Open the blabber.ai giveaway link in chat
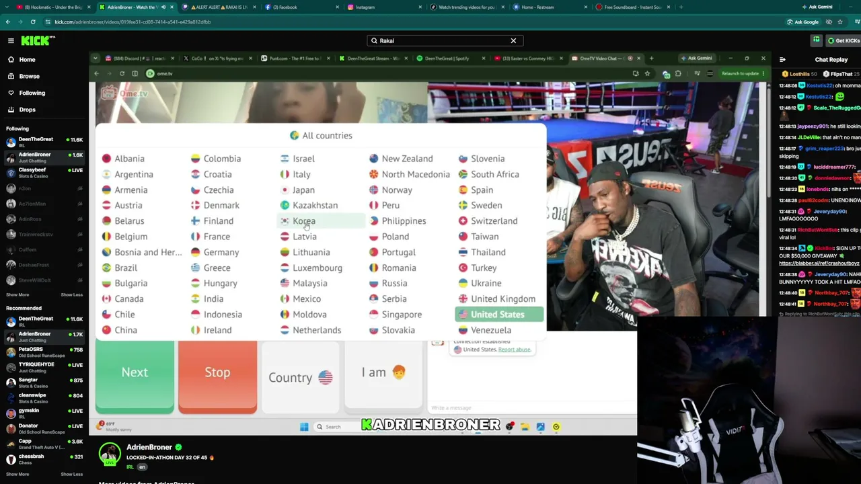861x484 pixels. 819,264
